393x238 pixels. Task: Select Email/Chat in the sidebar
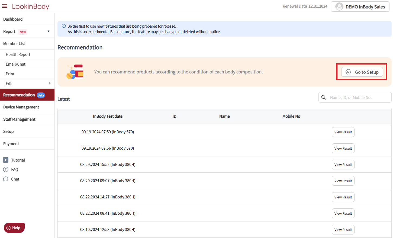27,64
